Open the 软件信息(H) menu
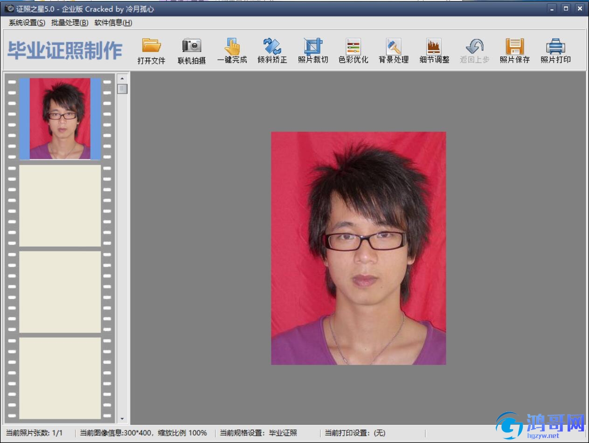The width and height of the screenshot is (589, 443). point(113,22)
